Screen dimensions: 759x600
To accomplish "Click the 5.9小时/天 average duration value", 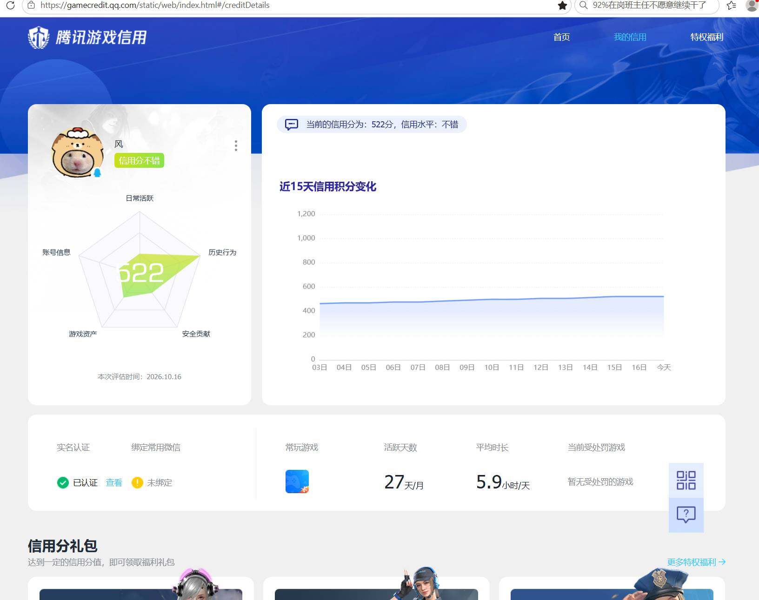I will tap(503, 482).
